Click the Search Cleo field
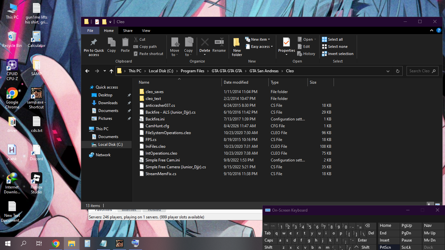Image resolution: width=445 pixels, height=250 pixels. [x=422, y=71]
